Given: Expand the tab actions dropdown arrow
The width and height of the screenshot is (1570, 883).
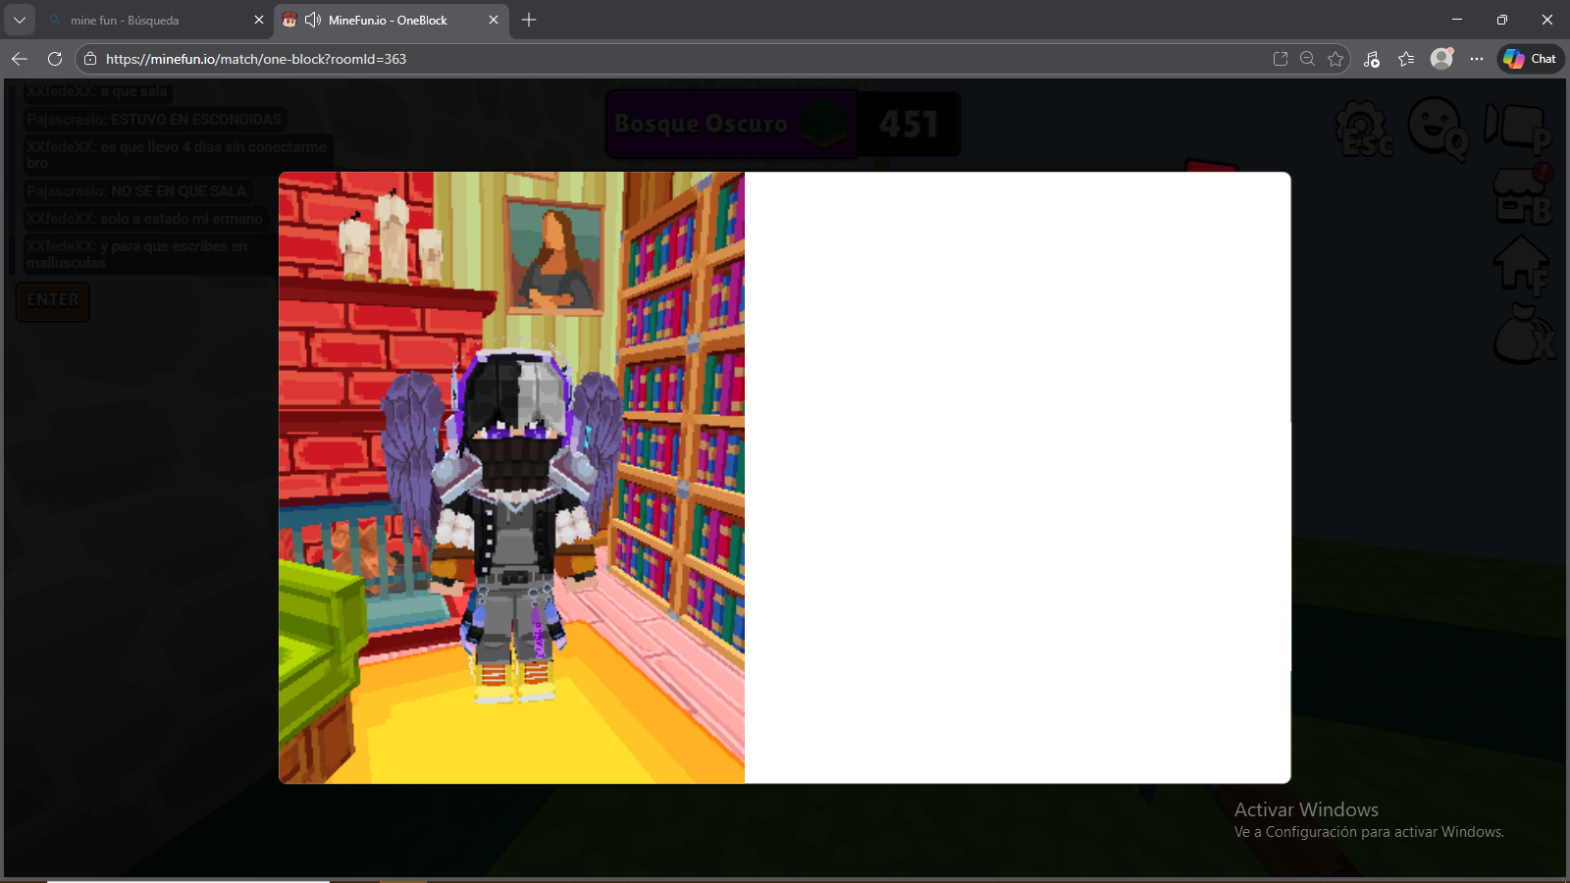Looking at the screenshot, I should click(x=20, y=20).
